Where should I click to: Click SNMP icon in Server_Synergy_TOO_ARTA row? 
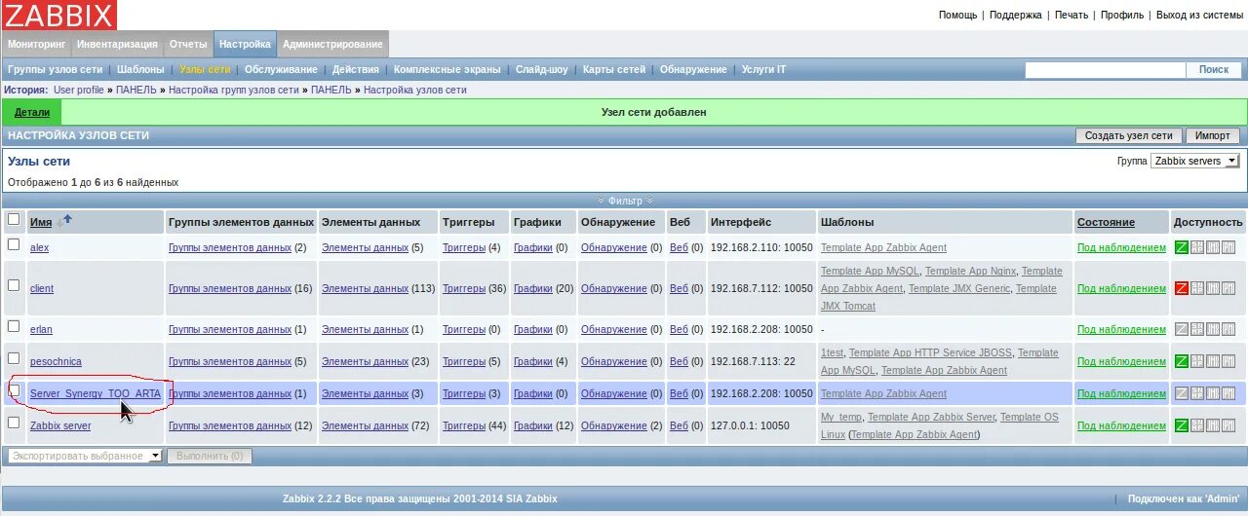click(x=1197, y=393)
